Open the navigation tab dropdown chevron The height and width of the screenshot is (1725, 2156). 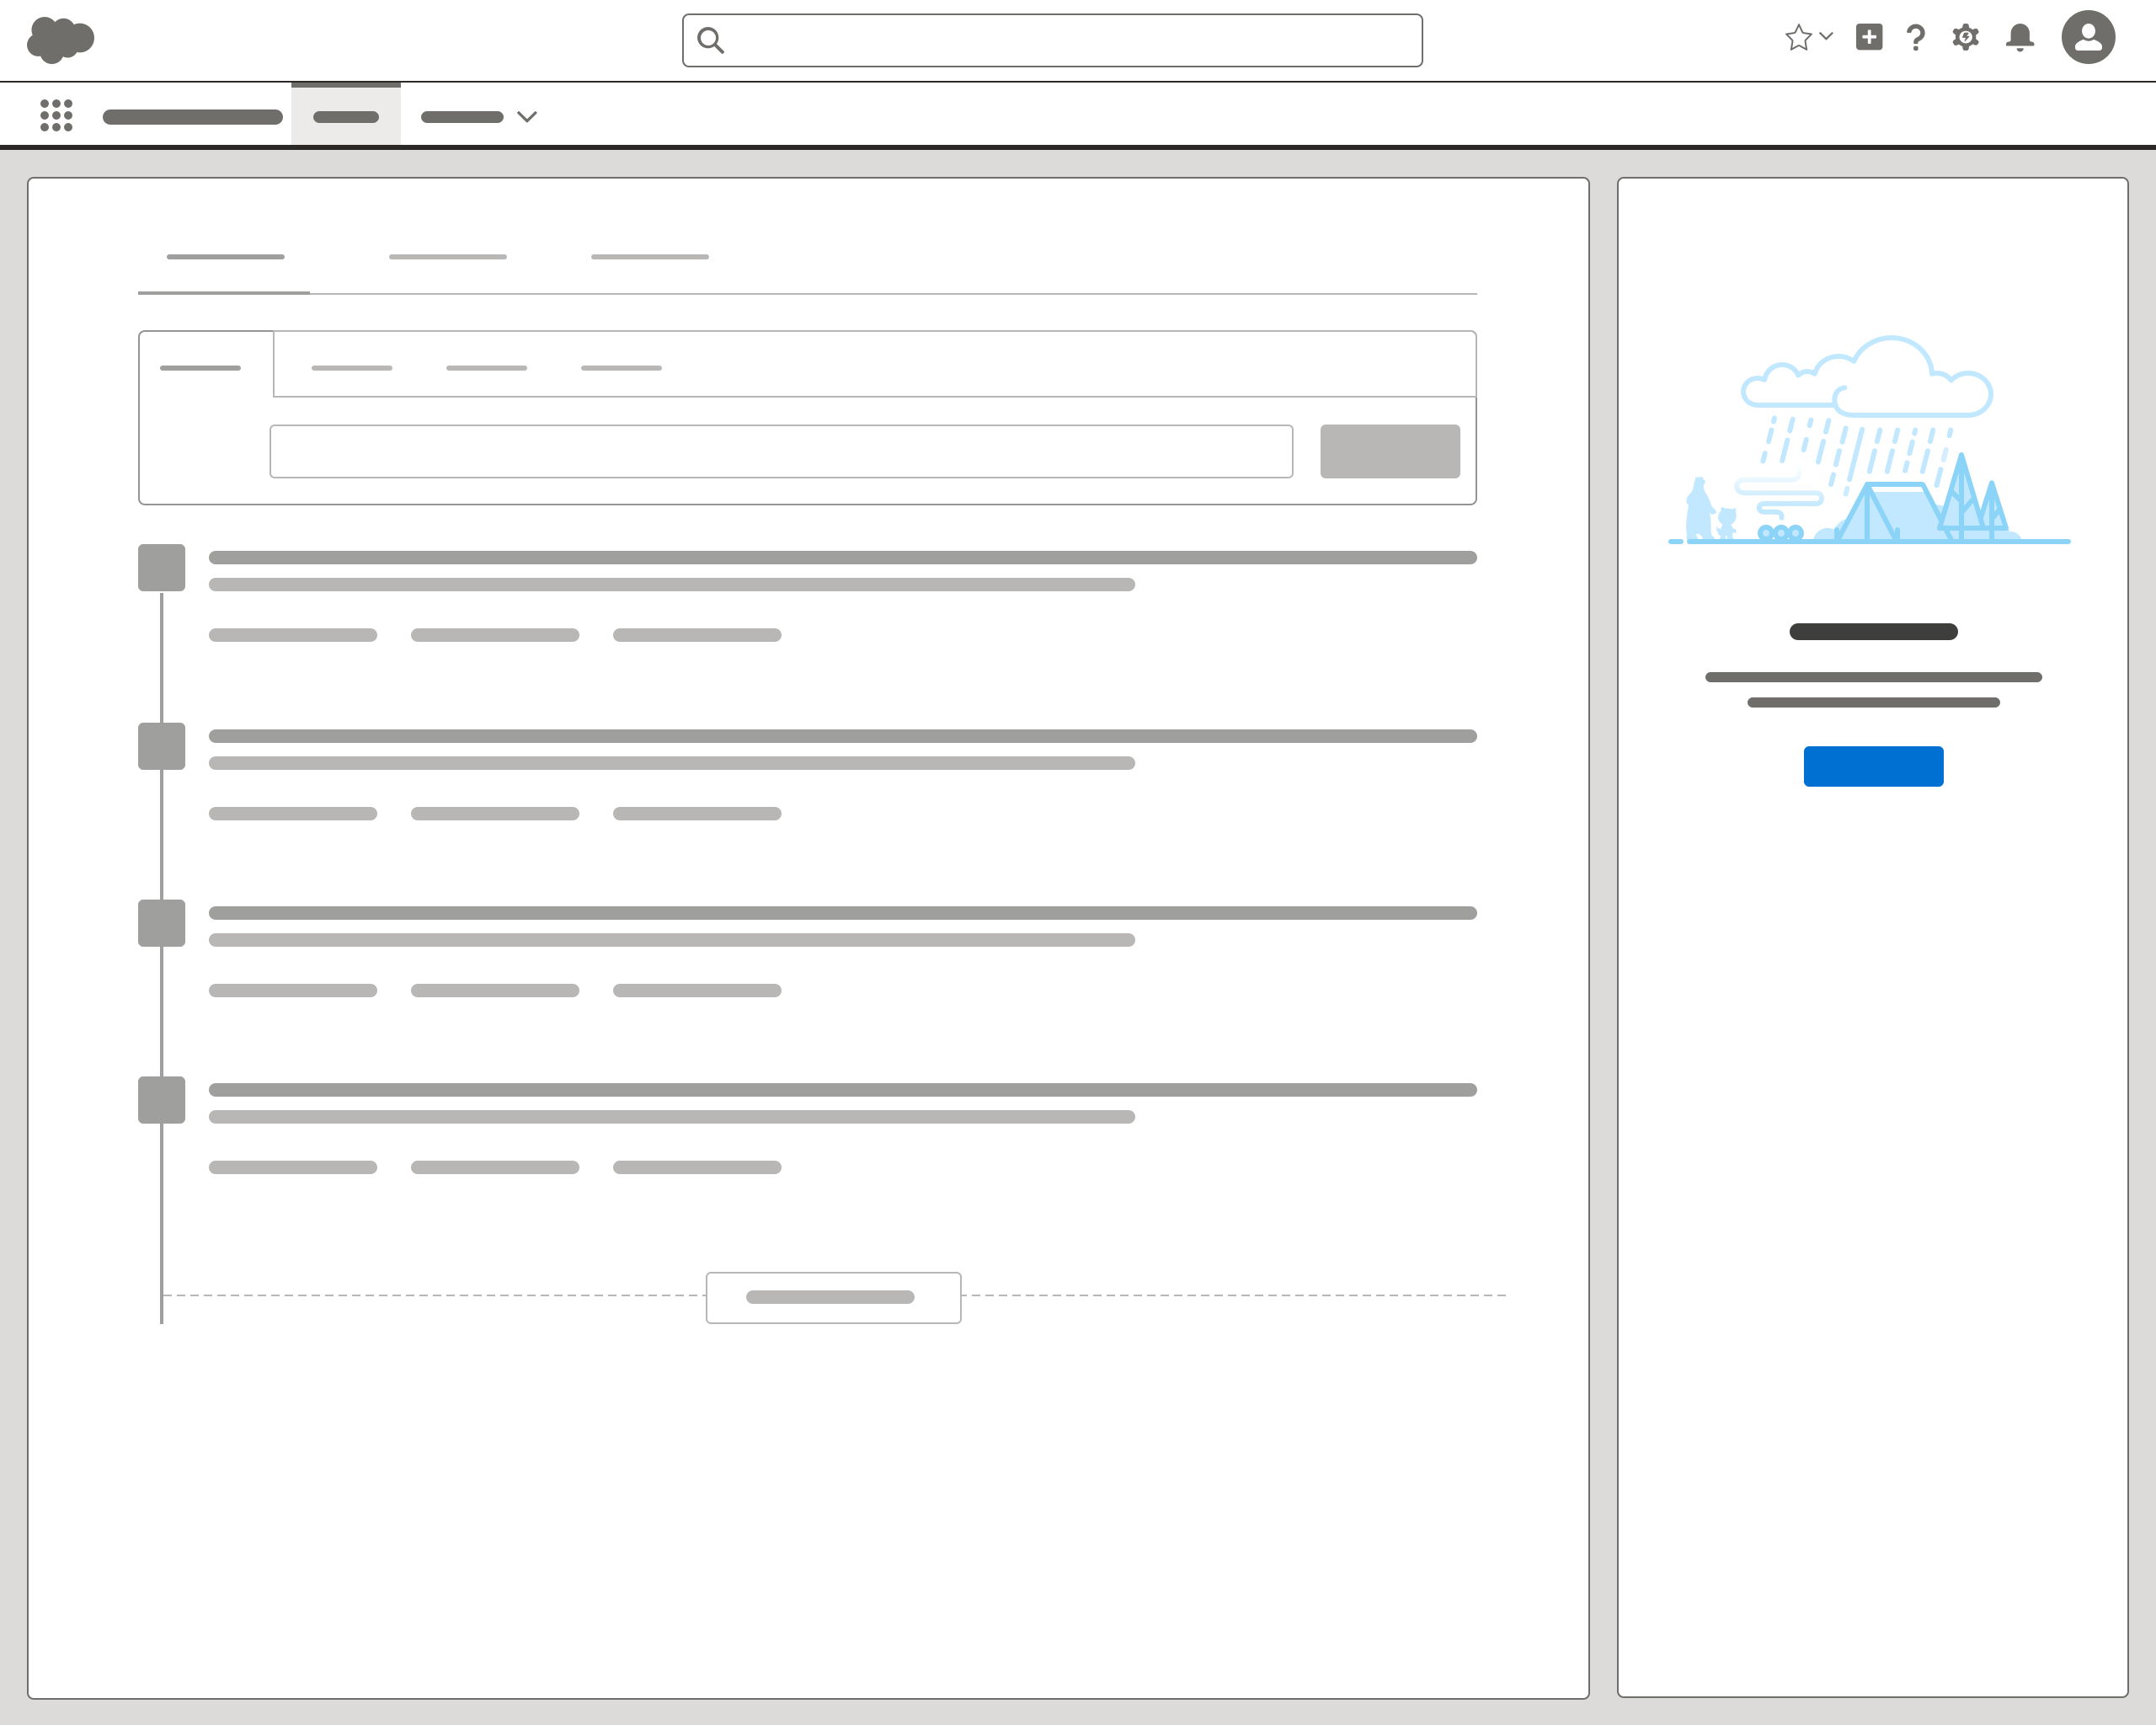pyautogui.click(x=527, y=117)
